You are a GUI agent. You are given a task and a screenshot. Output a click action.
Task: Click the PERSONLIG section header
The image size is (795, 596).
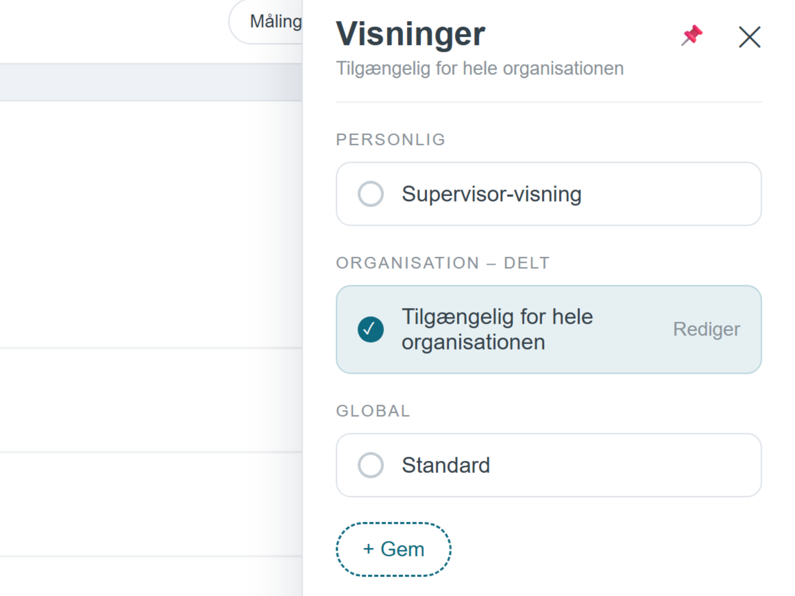point(391,140)
